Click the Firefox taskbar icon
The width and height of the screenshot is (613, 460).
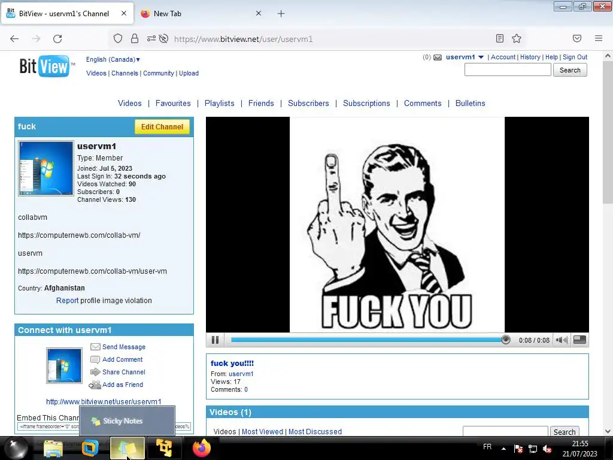(x=202, y=448)
